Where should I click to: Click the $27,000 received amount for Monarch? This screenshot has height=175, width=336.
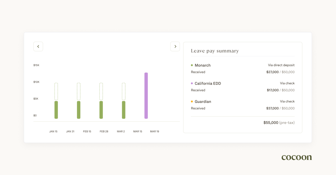[x=272, y=72]
